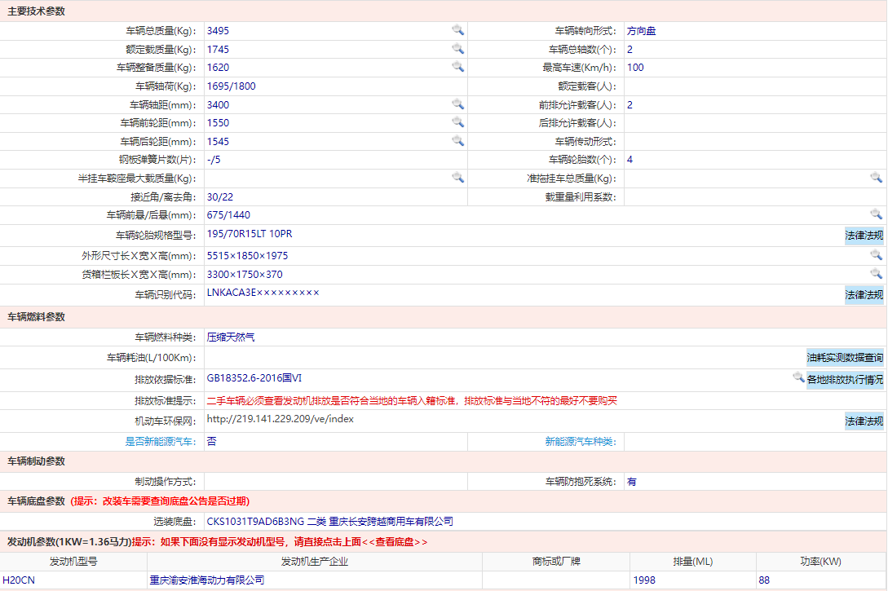Click magnifier icon next to 各地排放执行情况

click(x=798, y=377)
